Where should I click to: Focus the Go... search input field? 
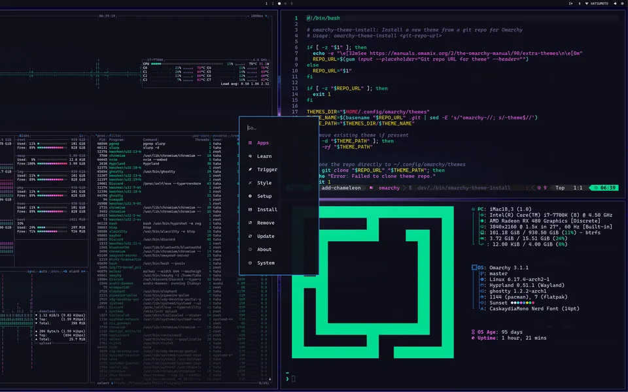[x=279, y=128]
